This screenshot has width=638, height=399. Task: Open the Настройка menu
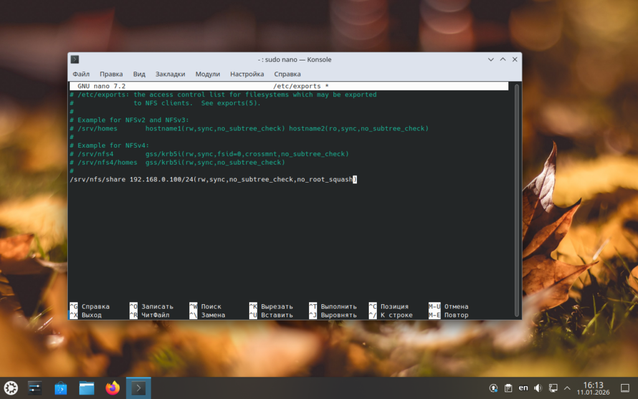tap(247, 74)
